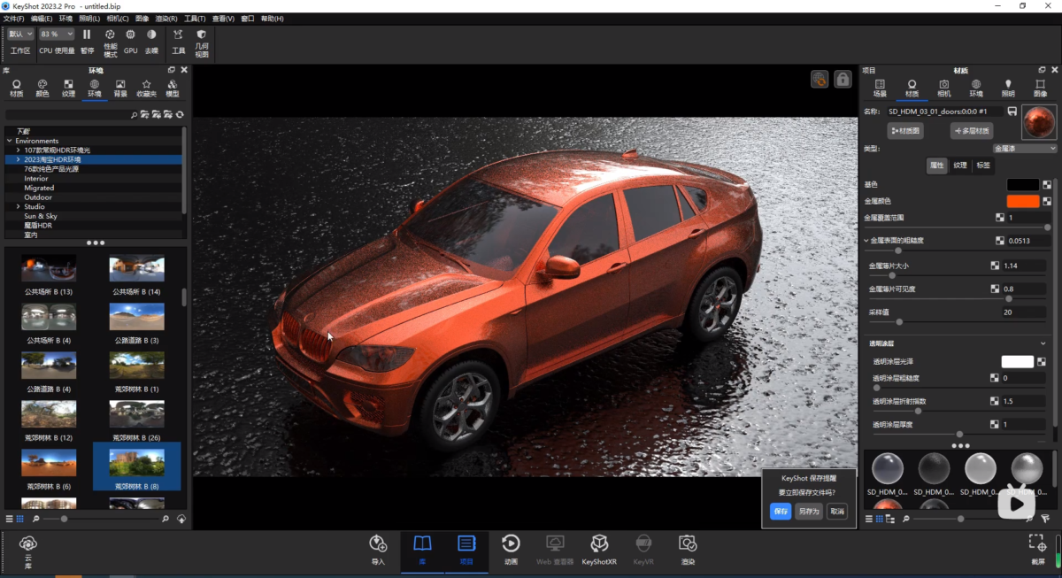Switch library to 纹理 textures tab

pyautogui.click(x=68, y=89)
